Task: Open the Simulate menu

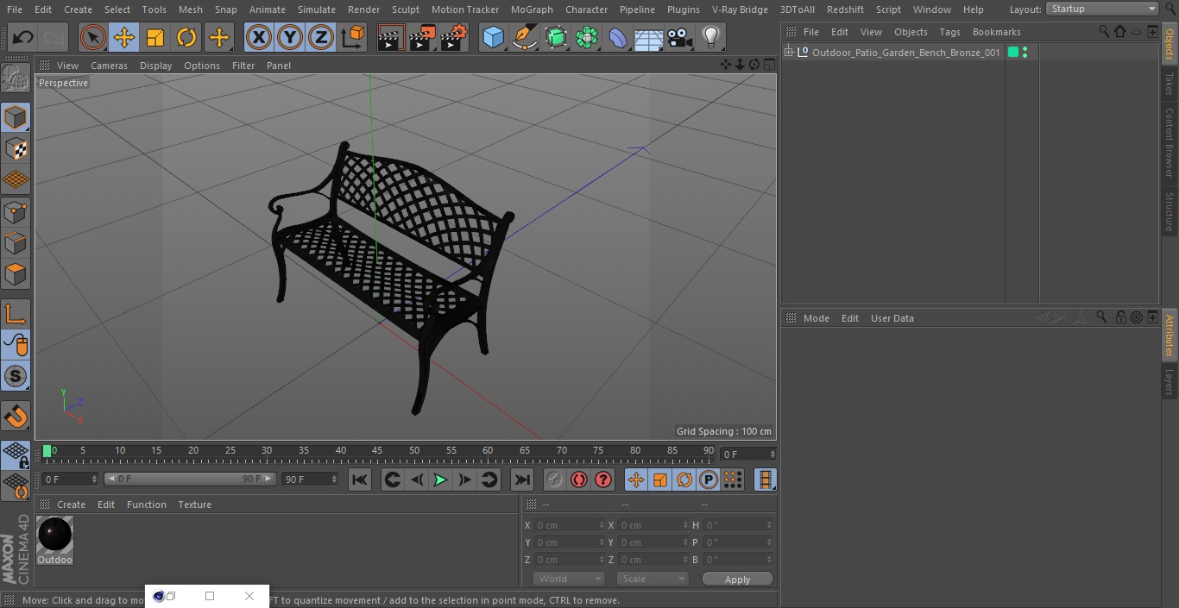Action: [317, 9]
